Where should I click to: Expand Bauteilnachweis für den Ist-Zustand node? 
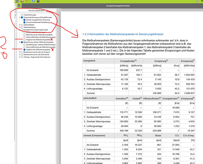pyautogui.click(x=20, y=52)
